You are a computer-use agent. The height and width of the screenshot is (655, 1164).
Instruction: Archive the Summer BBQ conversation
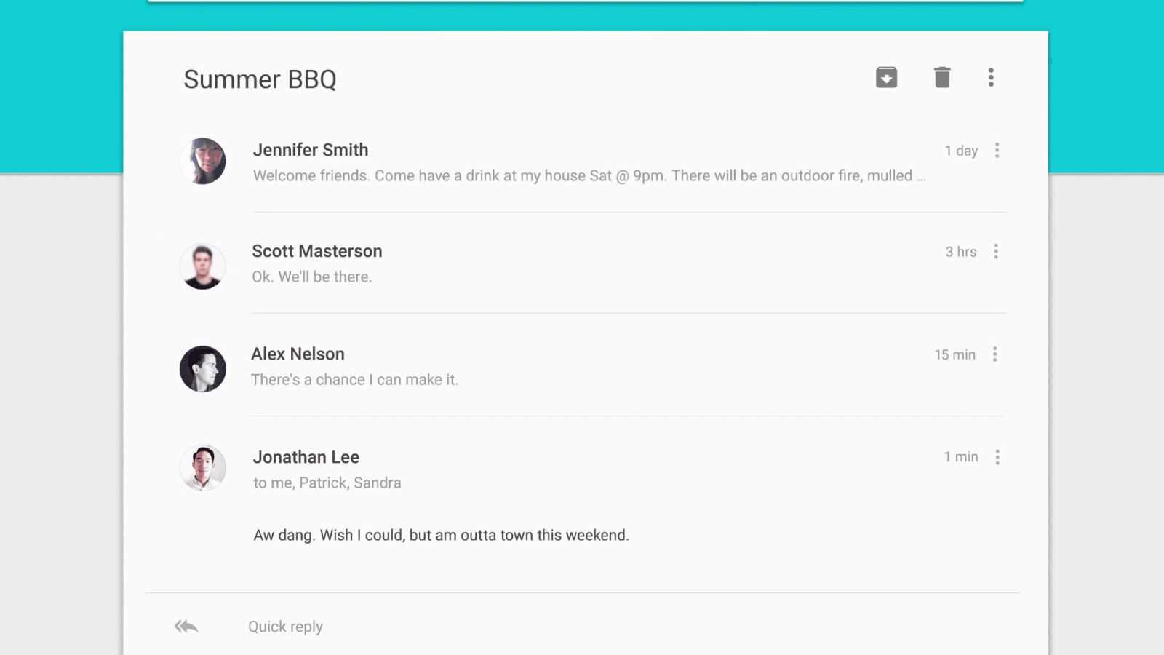[x=886, y=77]
